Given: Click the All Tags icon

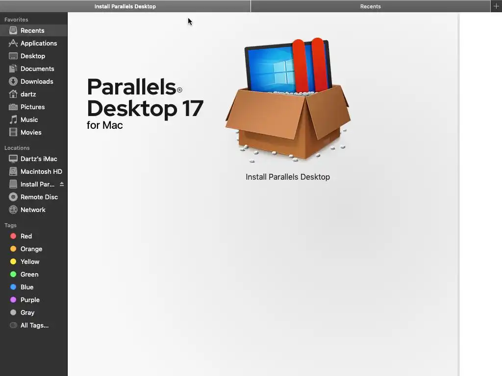Looking at the screenshot, I should [x=13, y=326].
